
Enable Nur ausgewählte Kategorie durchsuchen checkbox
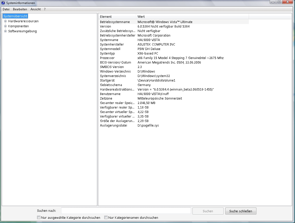[39, 217]
